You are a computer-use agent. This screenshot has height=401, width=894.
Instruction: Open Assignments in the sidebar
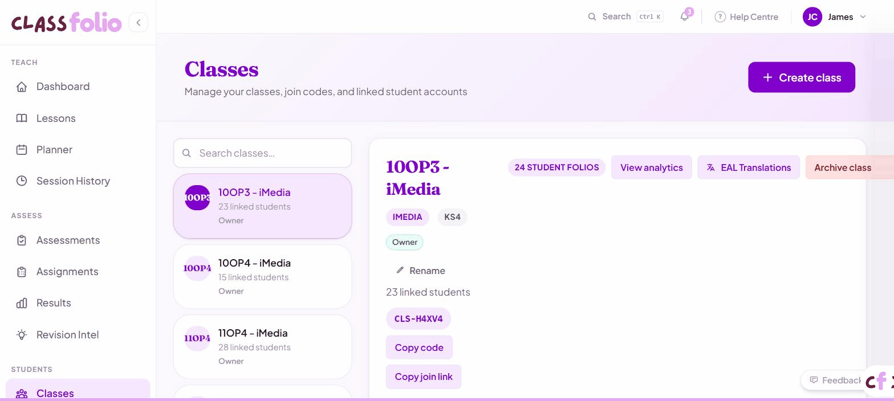[x=78, y=272]
